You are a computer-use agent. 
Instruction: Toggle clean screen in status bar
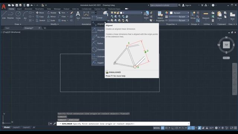232,128
